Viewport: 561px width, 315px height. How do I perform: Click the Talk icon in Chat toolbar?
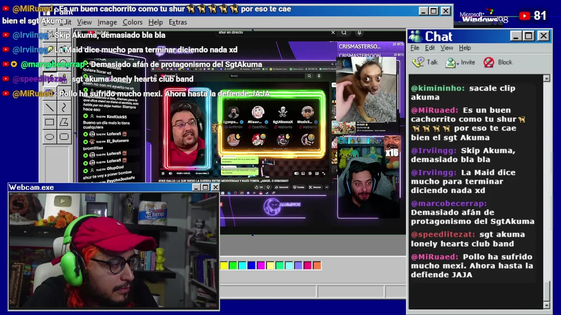(x=419, y=62)
